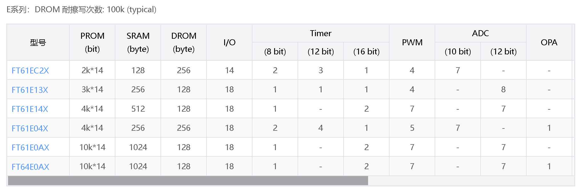Click the ADC (10 bit) sub-header

[x=458, y=52]
